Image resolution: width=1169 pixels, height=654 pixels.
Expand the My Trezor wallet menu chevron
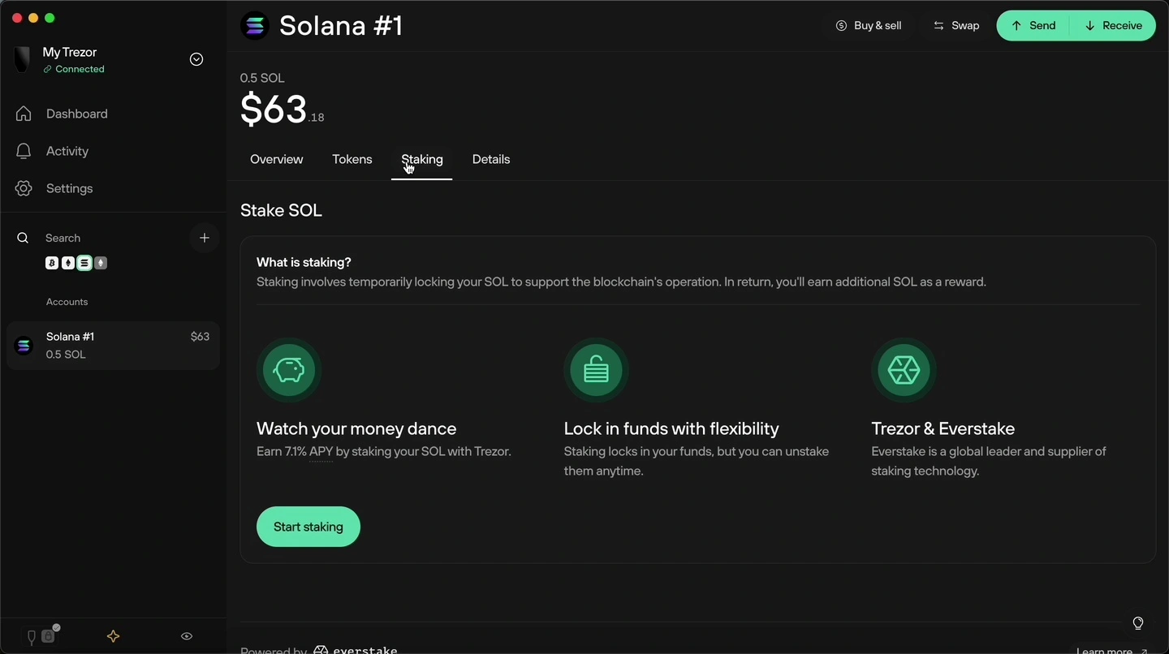[196, 58]
